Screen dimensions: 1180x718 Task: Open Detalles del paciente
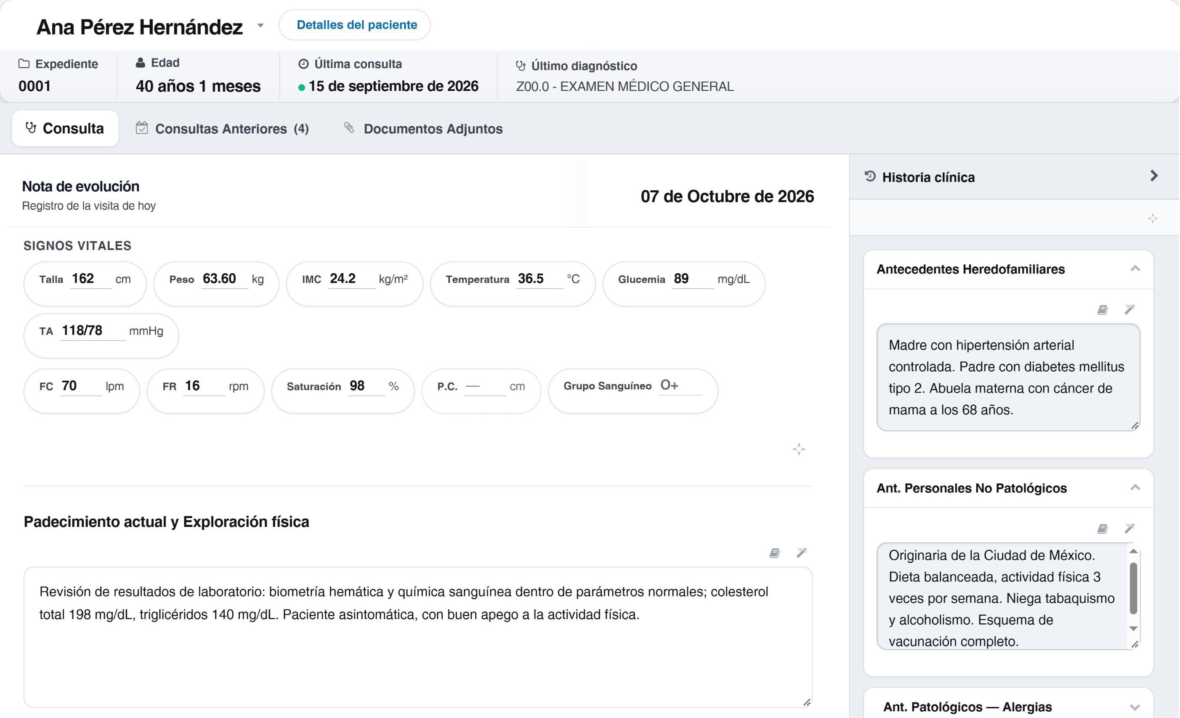coord(355,25)
